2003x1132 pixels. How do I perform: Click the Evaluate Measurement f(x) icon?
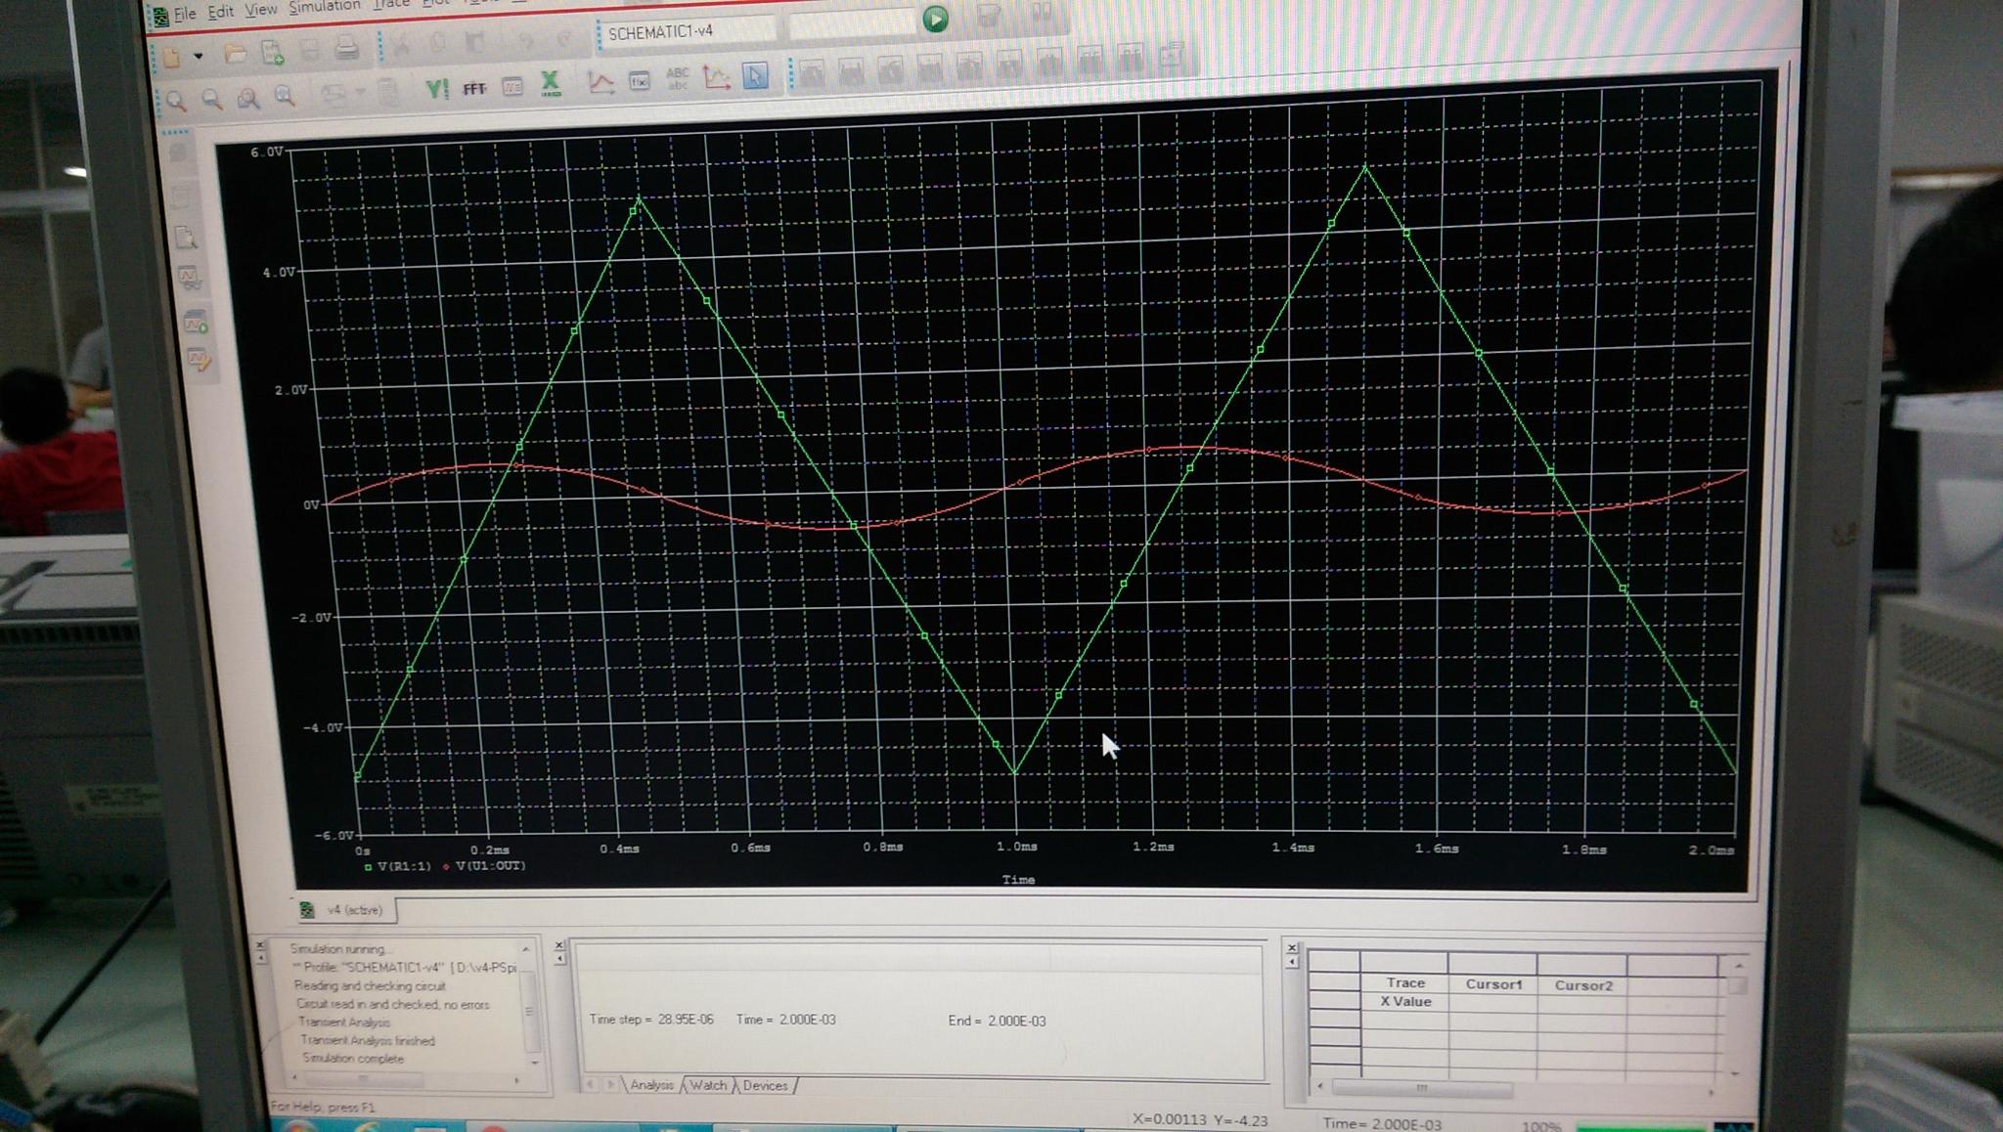(x=640, y=81)
